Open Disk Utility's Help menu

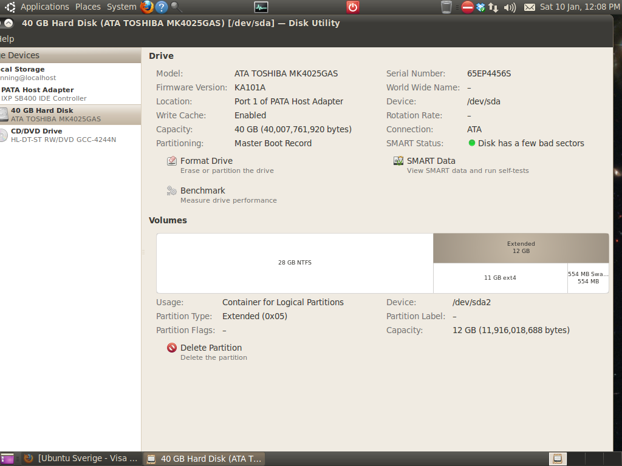click(x=7, y=39)
